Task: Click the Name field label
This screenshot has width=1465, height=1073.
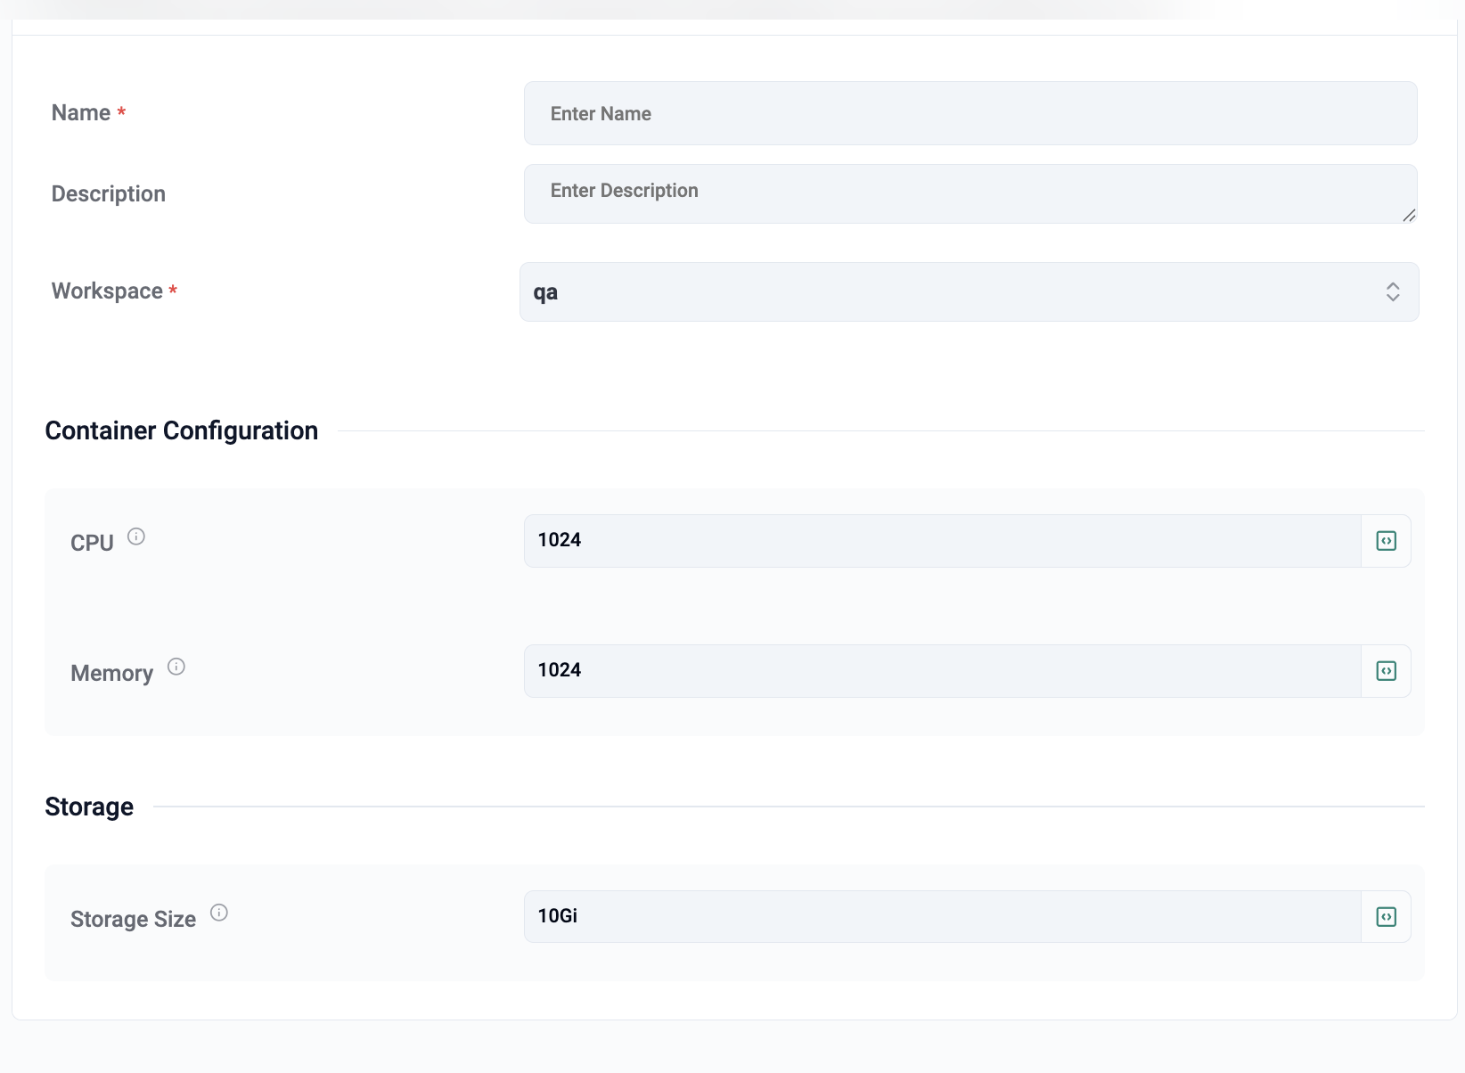Action: tap(81, 113)
